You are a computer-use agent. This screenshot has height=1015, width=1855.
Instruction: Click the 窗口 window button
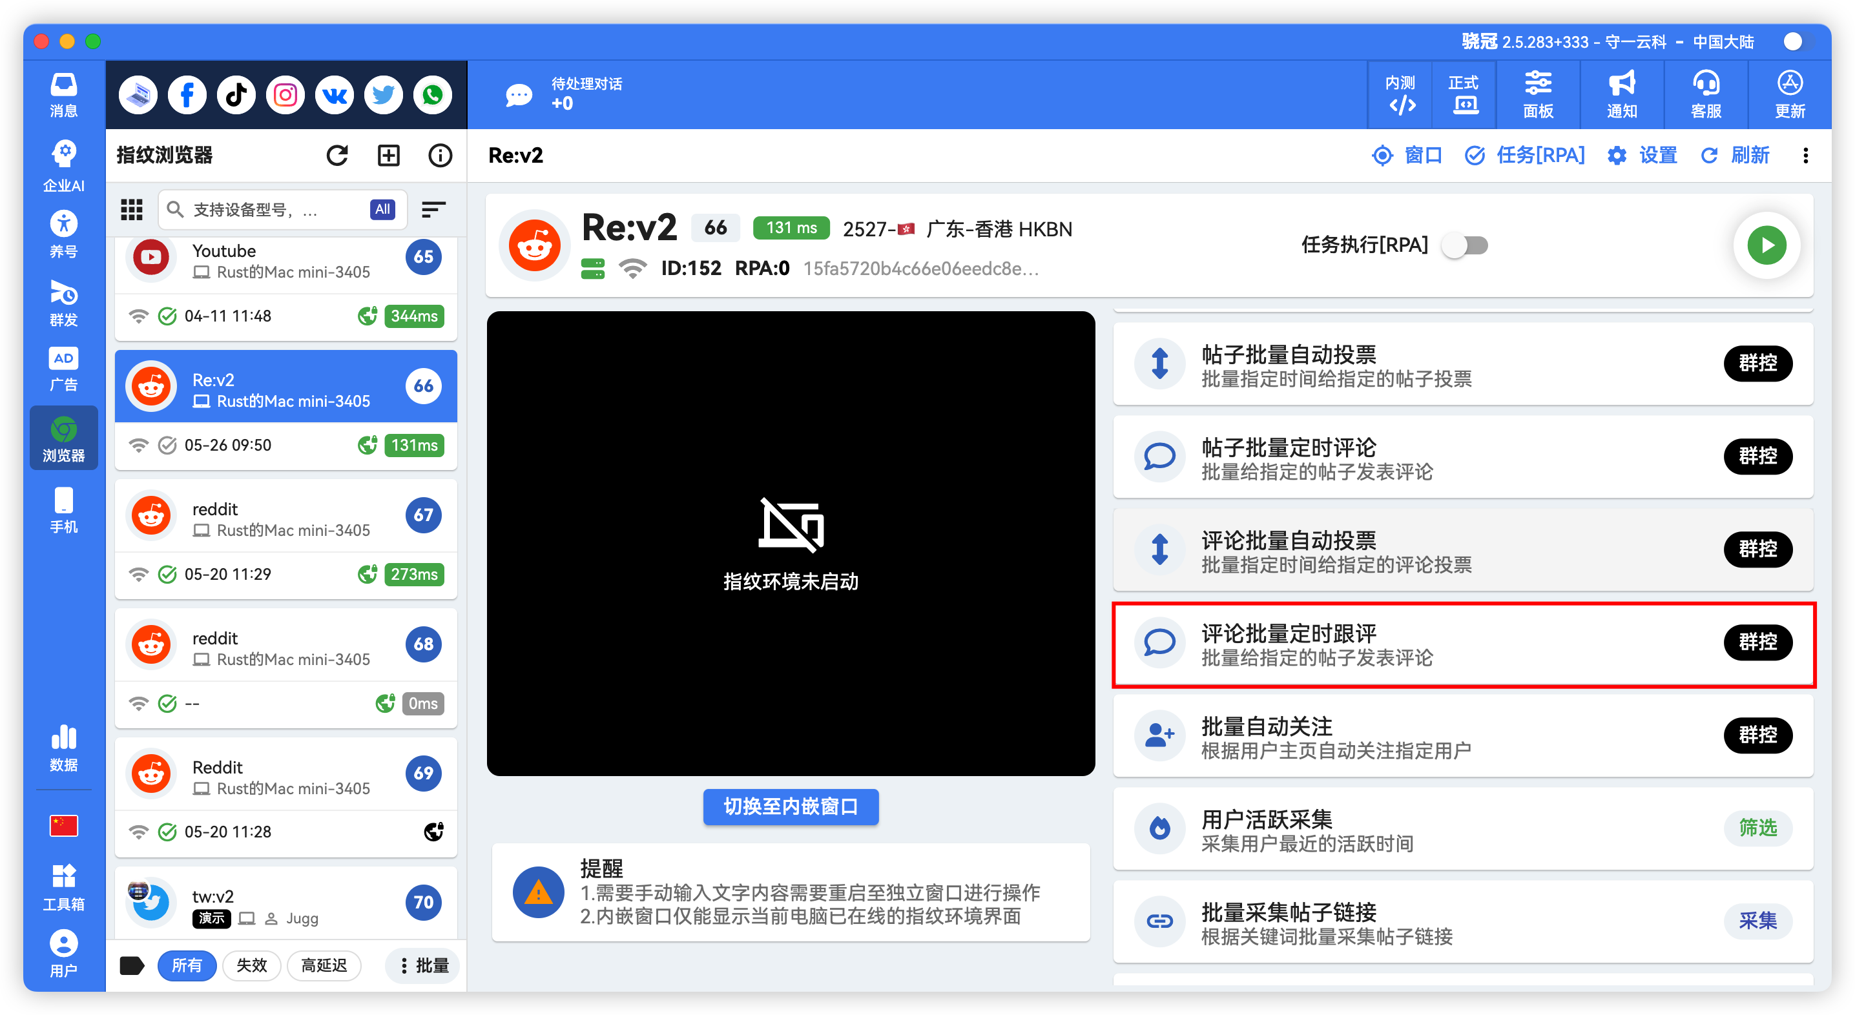click(x=1407, y=156)
